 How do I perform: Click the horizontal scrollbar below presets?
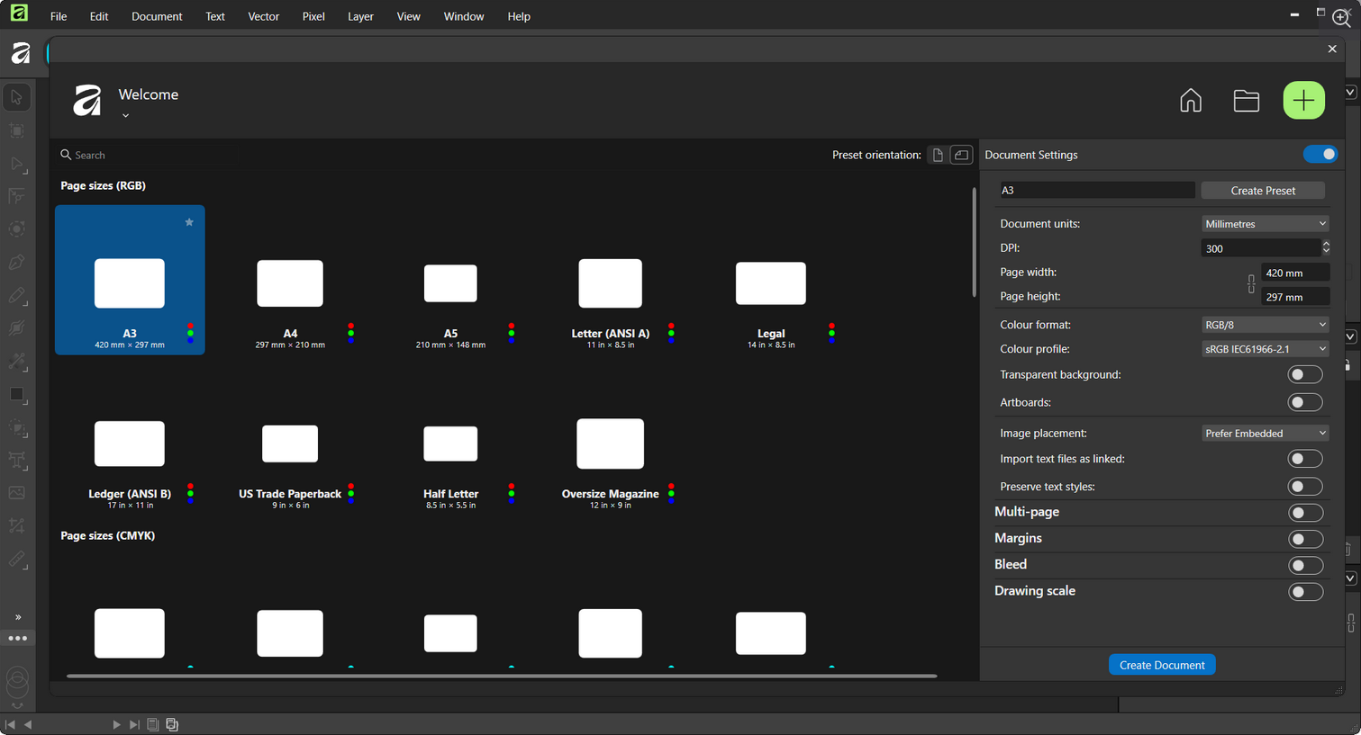[x=501, y=676]
